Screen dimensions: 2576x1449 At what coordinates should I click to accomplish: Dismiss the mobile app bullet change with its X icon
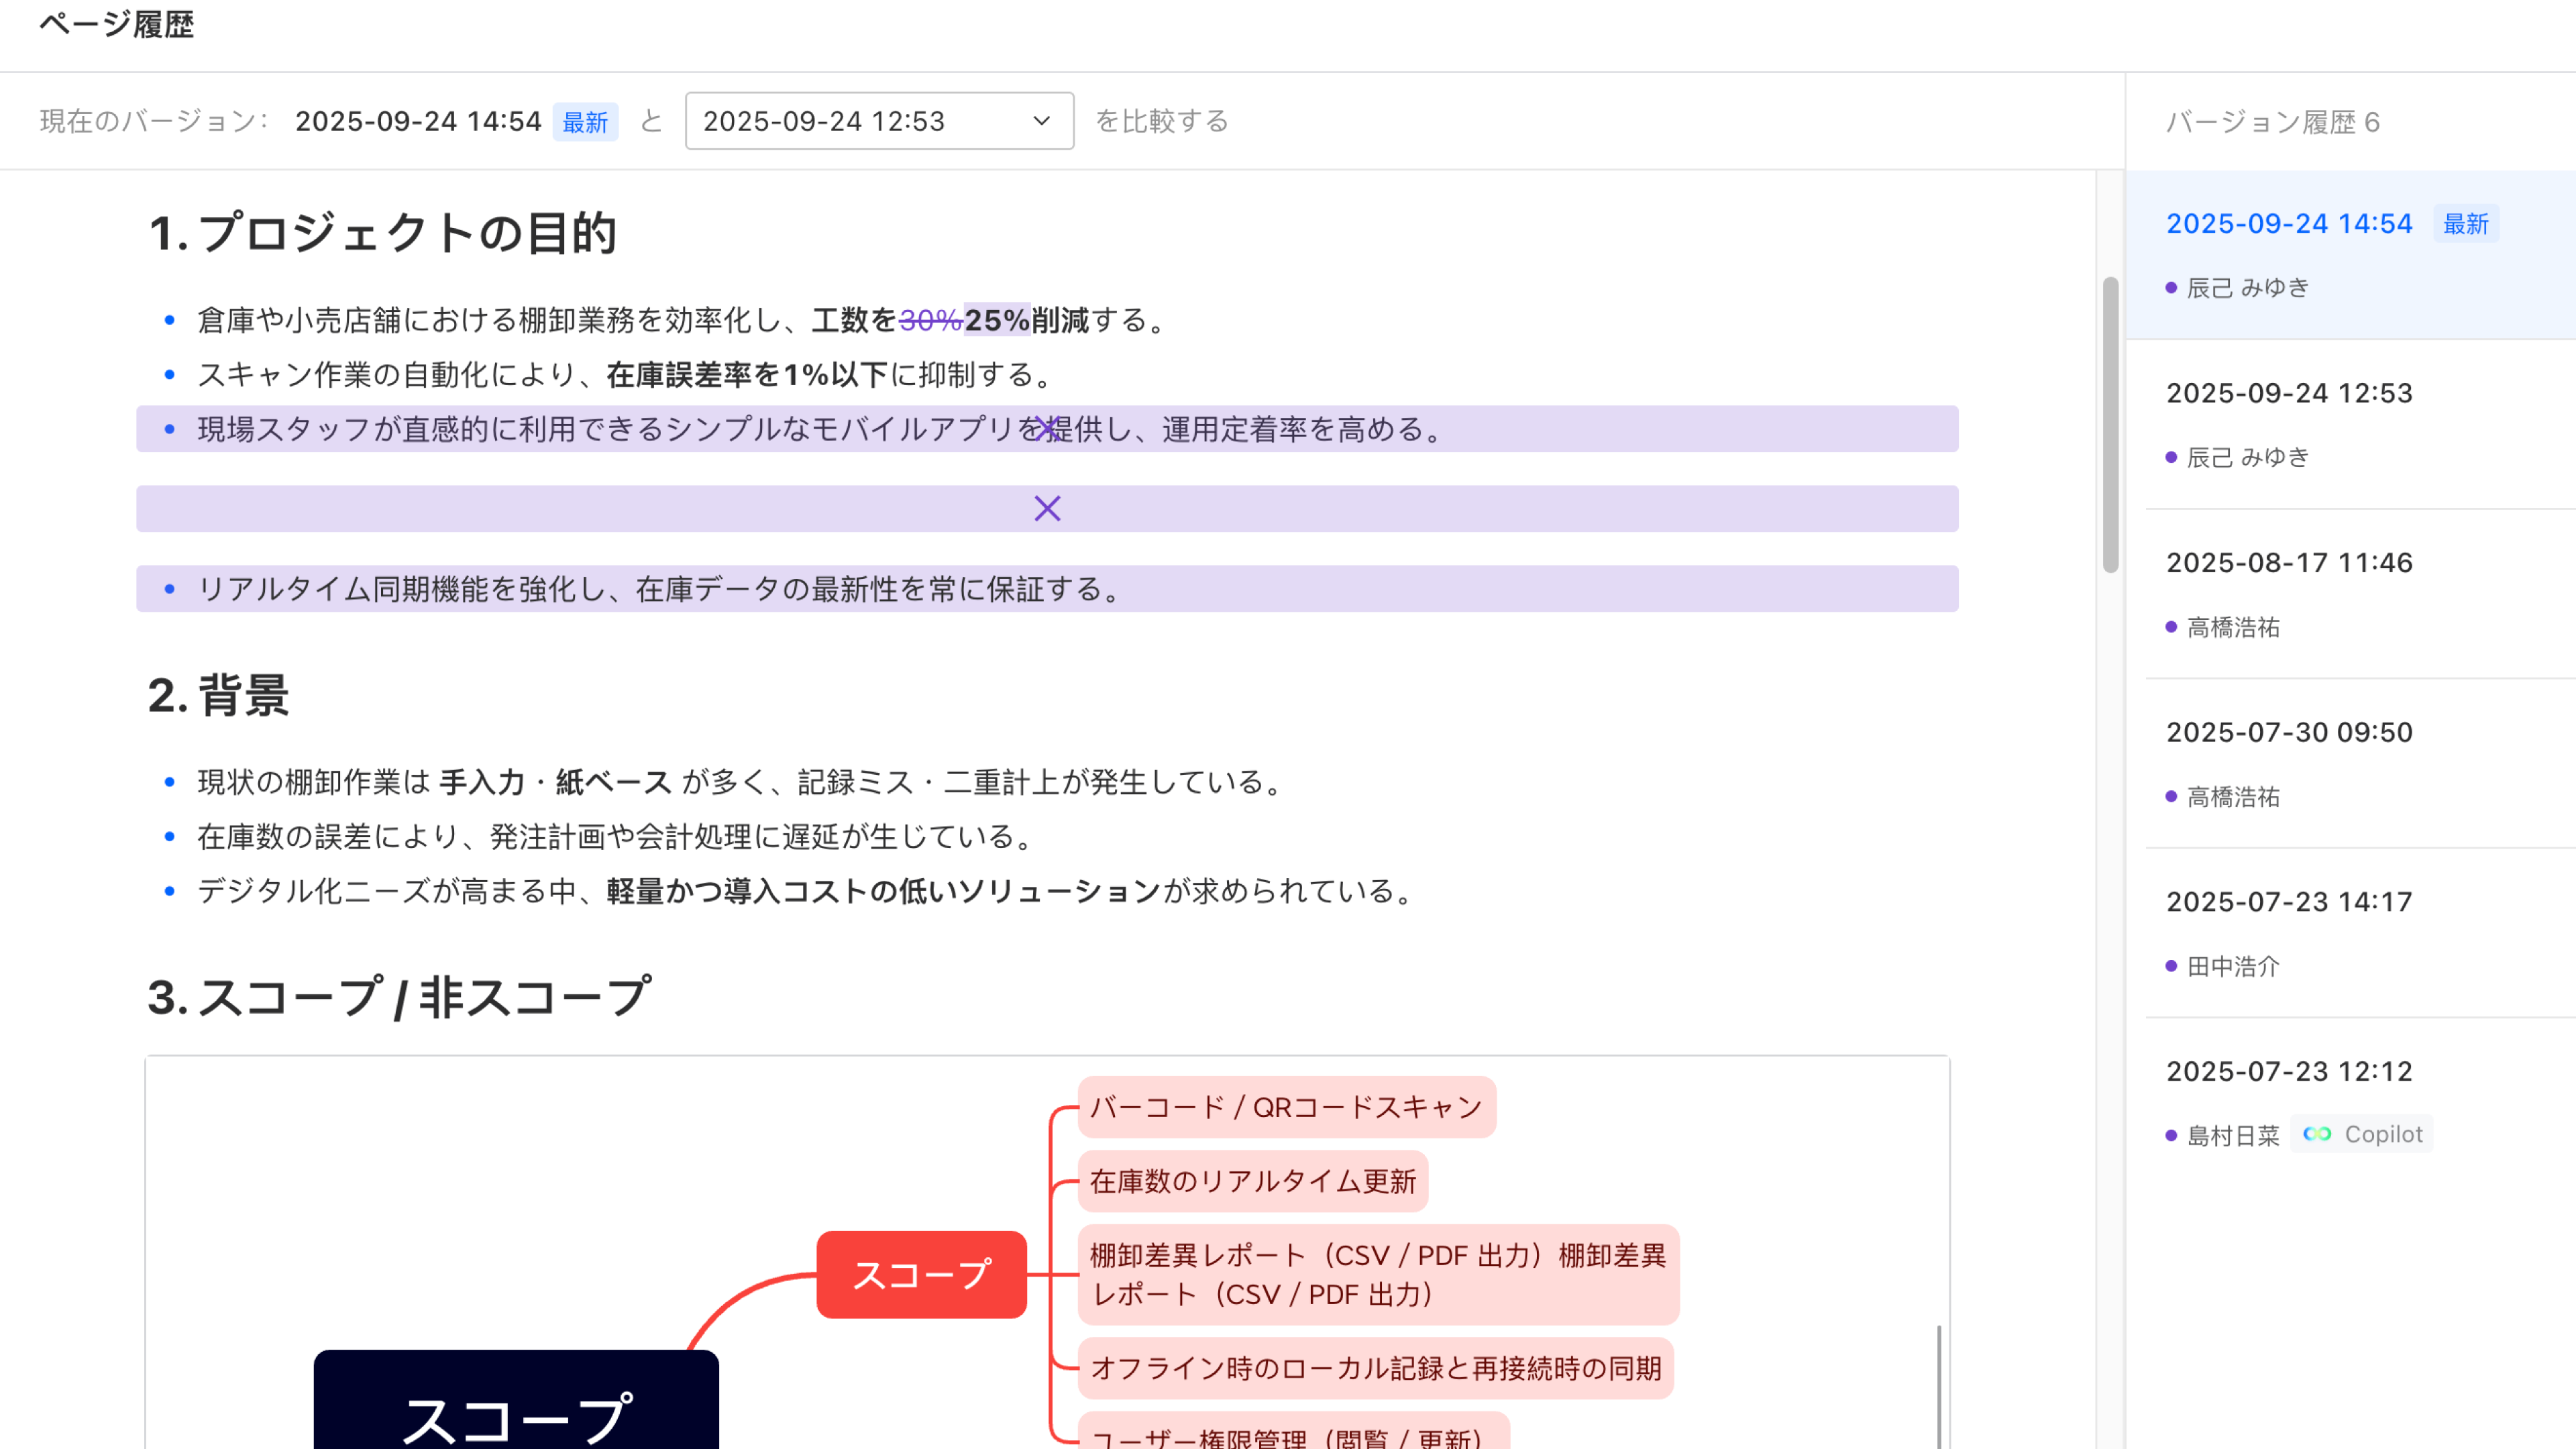tap(1046, 429)
